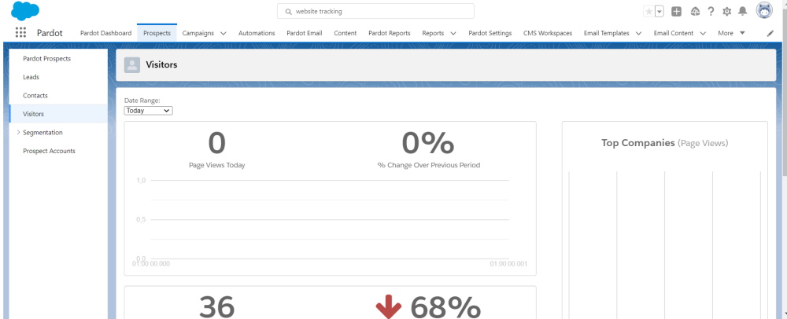Viewport: 787px width, 319px height.
Task: Click the Page Views Today label
Action: point(217,165)
